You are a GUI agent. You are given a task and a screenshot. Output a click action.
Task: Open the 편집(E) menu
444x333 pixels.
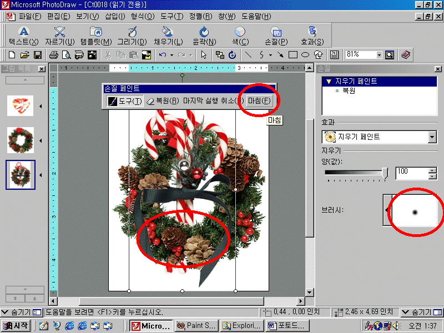coord(59,17)
